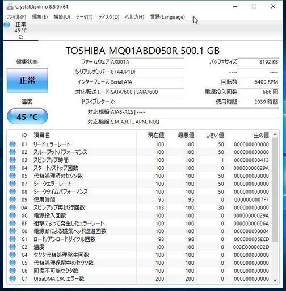Image resolution: width=286 pixels, height=291 pixels.
Task: Click raw value 000000000413 in ID 03 row
Action: (251, 160)
